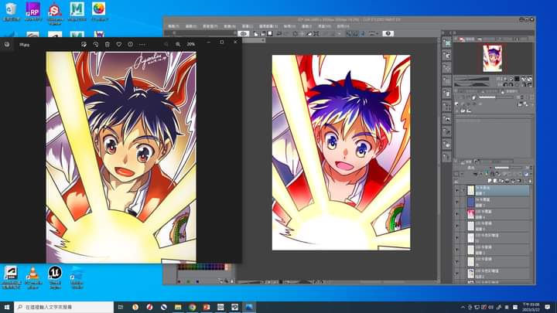The height and width of the screenshot is (313, 557).
Task: Click the Clip Studio support icon in command bar
Action: coord(388,33)
